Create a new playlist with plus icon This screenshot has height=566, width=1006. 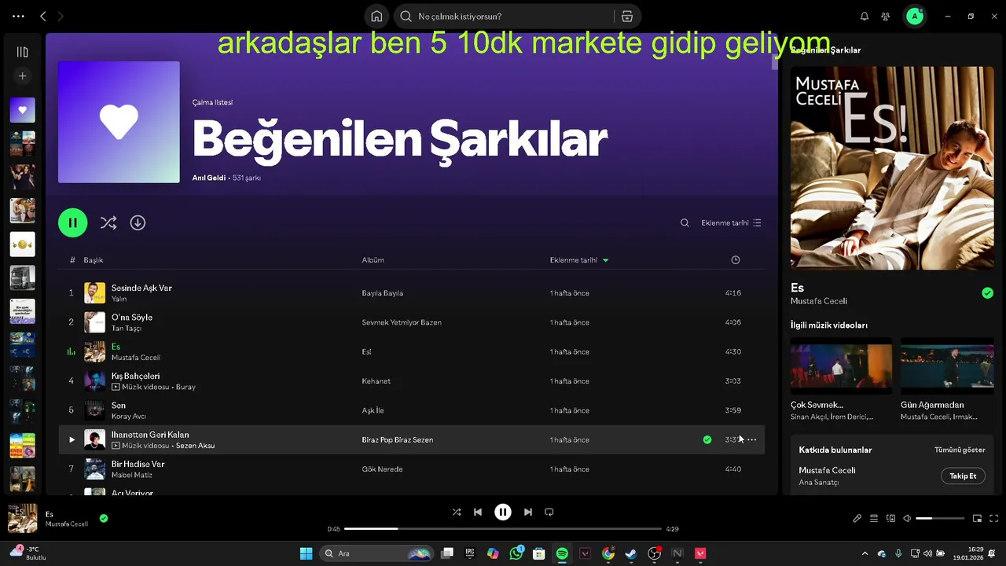click(x=22, y=76)
